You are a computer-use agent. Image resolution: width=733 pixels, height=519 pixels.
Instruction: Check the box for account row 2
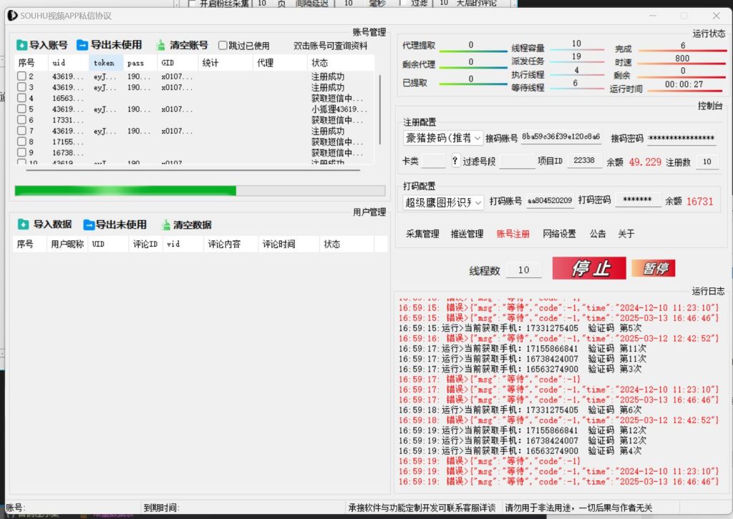(21, 76)
